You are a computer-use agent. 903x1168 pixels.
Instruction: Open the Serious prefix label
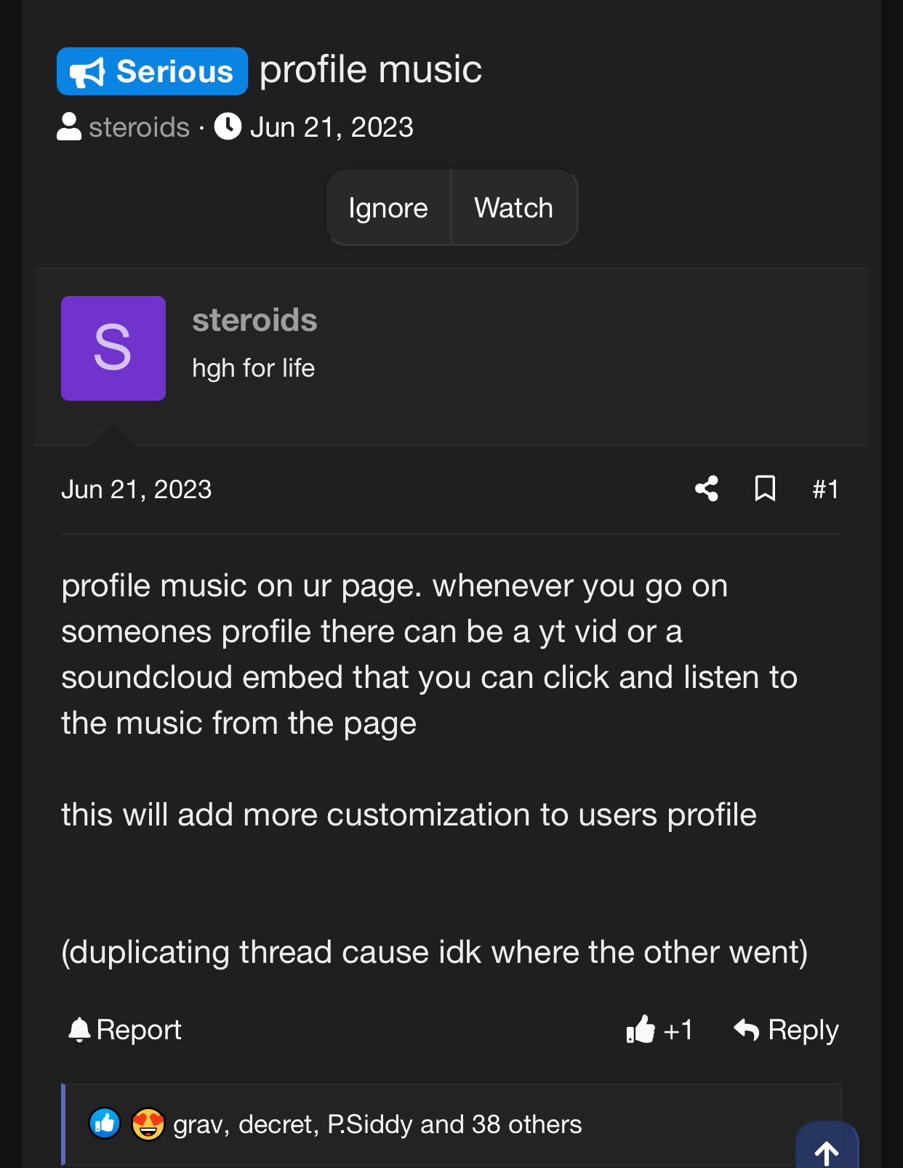click(152, 71)
